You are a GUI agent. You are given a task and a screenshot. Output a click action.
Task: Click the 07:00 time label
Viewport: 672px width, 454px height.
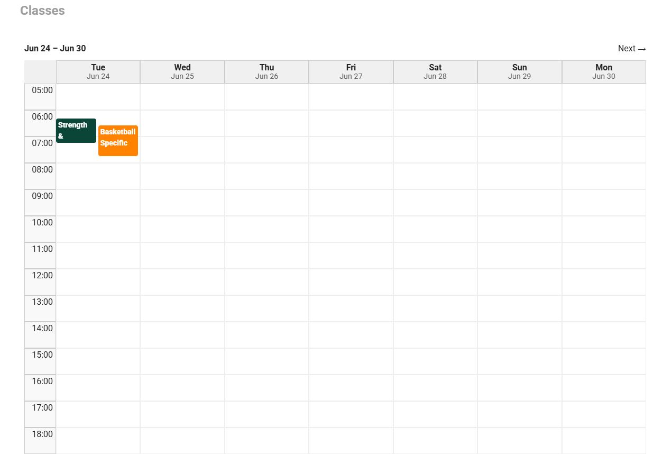(42, 143)
